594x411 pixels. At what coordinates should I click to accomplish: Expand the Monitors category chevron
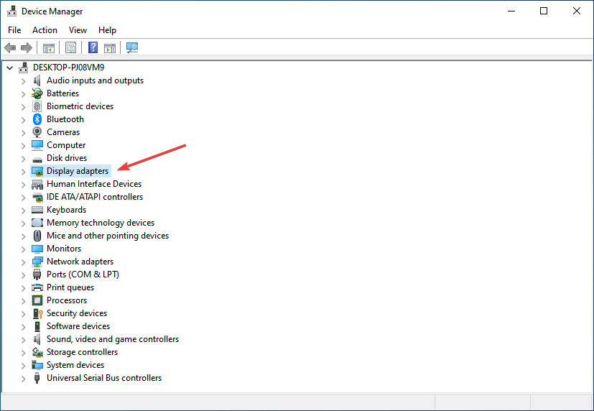[24, 249]
